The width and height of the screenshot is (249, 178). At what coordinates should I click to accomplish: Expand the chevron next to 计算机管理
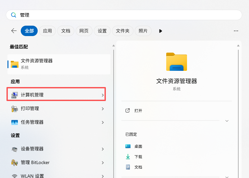103,95
